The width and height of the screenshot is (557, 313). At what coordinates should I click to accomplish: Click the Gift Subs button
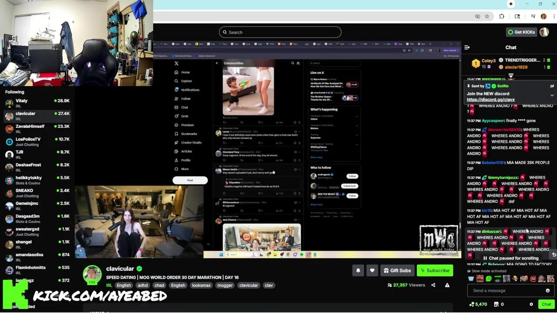coord(397,270)
